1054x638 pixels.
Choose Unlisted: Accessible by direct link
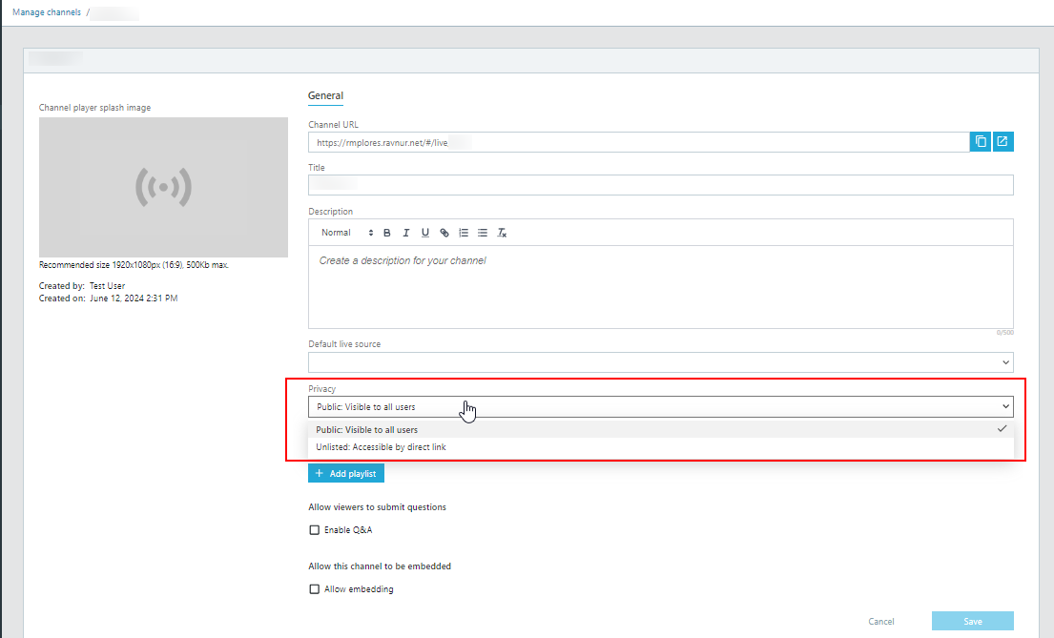tap(661, 447)
